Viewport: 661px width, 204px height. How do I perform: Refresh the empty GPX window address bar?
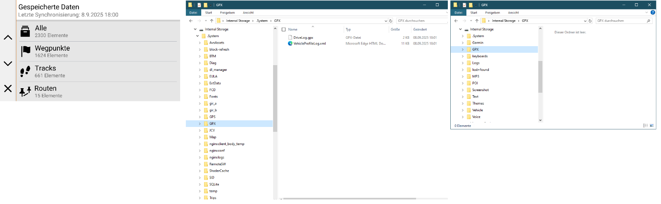590,21
